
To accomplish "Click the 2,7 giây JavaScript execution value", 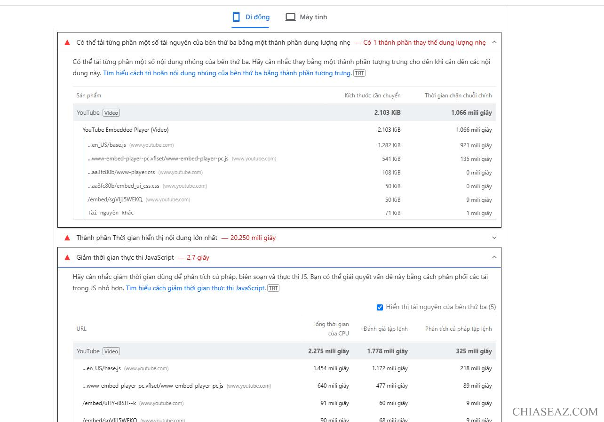I will 198,258.
